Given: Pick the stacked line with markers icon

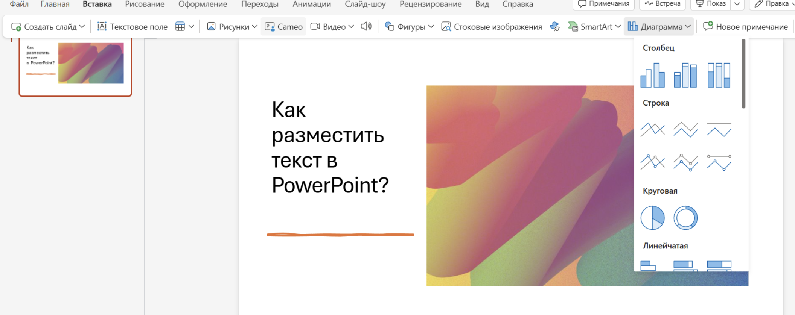Looking at the screenshot, I should pos(685,162).
